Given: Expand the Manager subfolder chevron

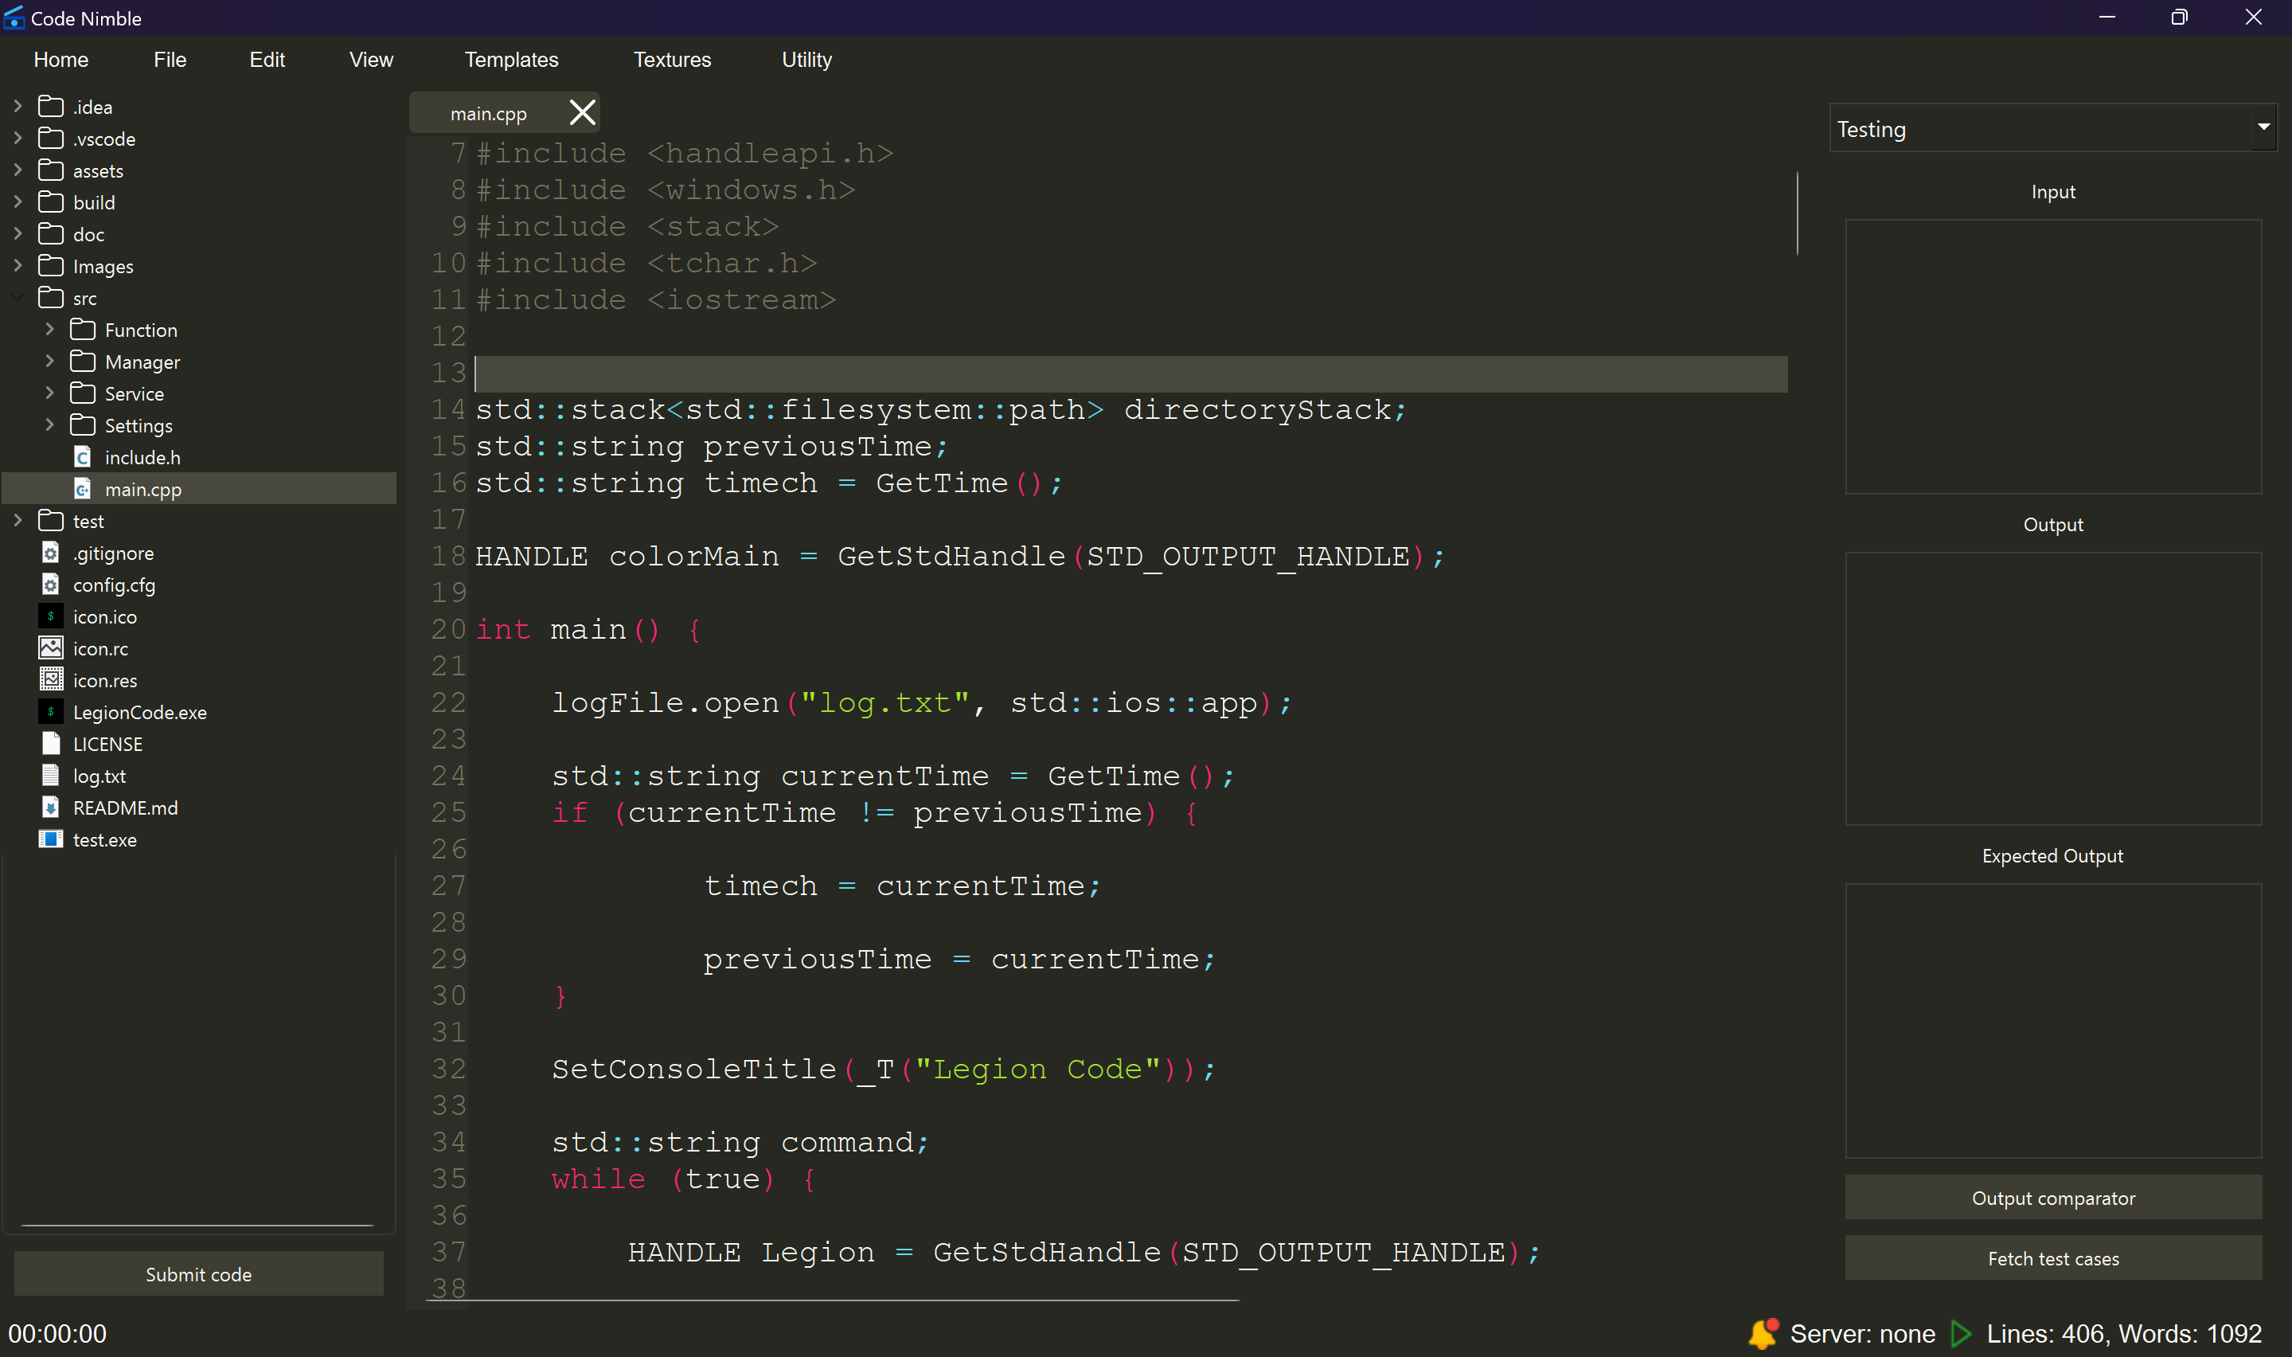Looking at the screenshot, I should (49, 362).
